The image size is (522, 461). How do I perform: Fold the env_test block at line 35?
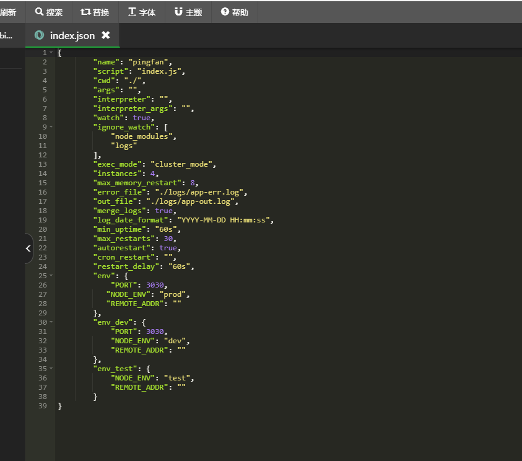51,369
